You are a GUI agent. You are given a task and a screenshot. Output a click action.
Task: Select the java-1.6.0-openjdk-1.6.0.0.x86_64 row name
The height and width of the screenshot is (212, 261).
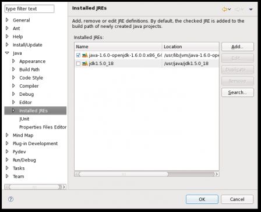click(125, 55)
